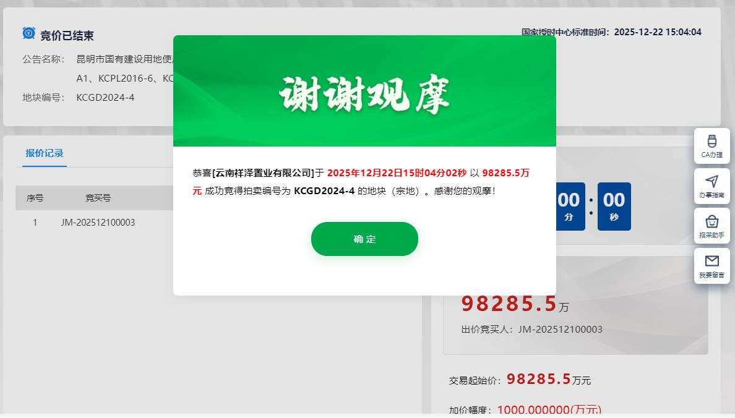Click the 出价竞买人 JM-202512100003 text

pos(531,330)
